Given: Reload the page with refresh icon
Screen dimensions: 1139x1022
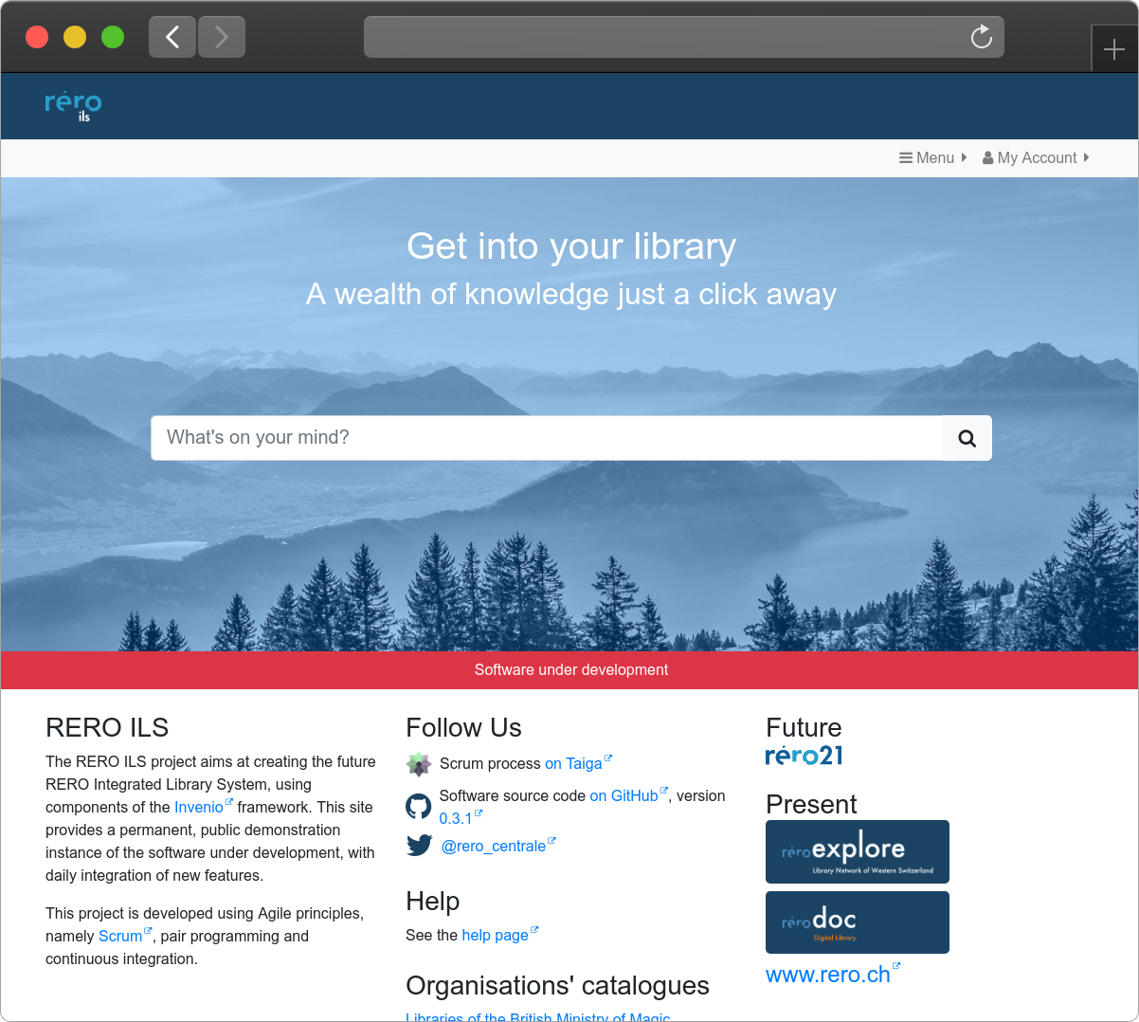Looking at the screenshot, I should click(981, 37).
